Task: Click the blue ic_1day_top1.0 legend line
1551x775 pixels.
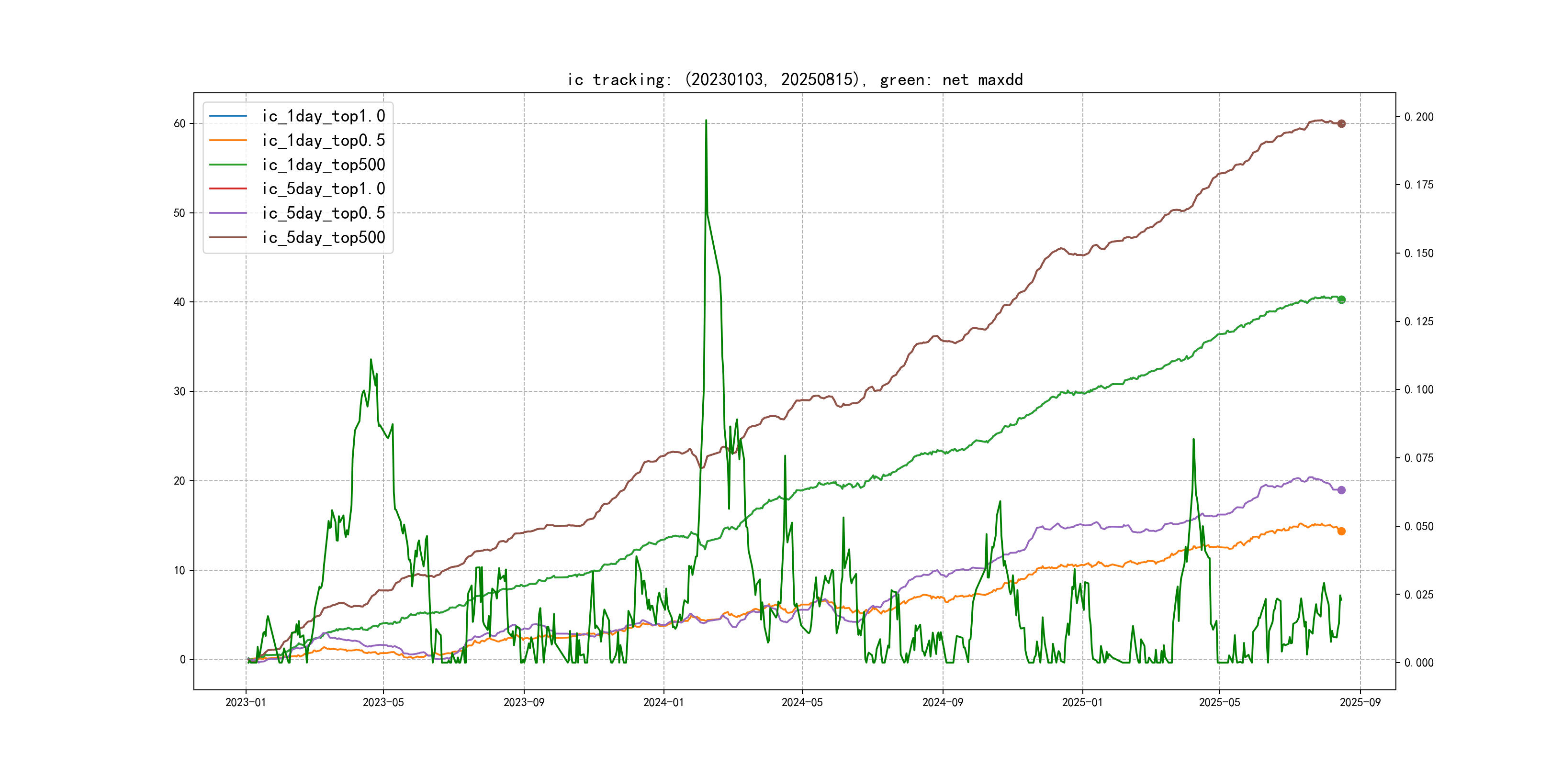Action: click(227, 115)
